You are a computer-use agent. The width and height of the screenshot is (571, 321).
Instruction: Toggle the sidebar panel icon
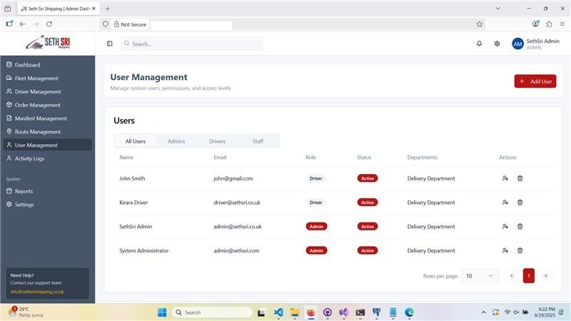coord(109,44)
